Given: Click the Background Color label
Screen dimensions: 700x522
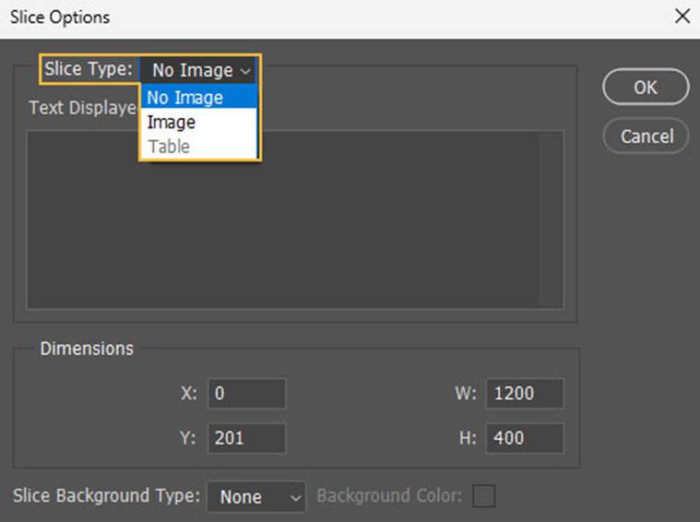Looking at the screenshot, I should [389, 496].
